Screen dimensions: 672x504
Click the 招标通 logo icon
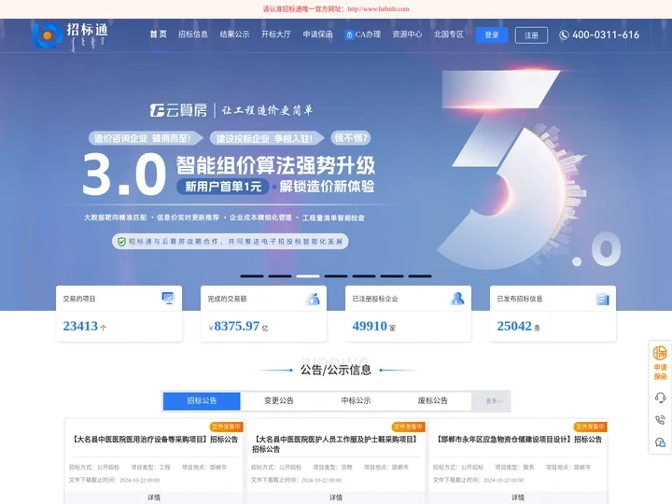(46, 35)
